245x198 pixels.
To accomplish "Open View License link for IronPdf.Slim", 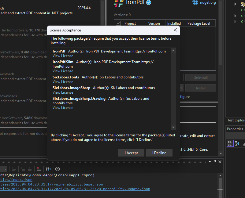I will [x=63, y=71].
